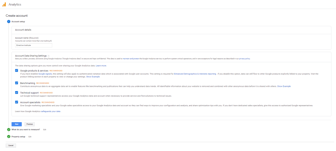Open the safeguards your data link
The height and width of the screenshot is (151, 336).
pos(51,111)
